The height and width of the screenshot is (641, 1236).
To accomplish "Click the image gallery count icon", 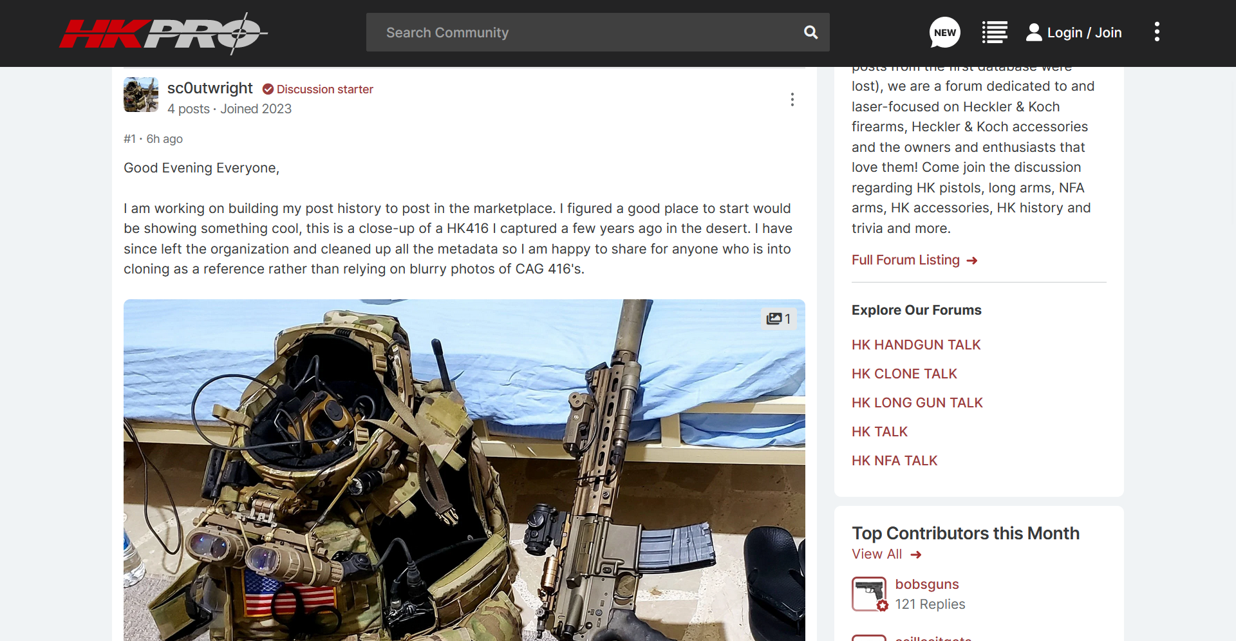I will pyautogui.click(x=778, y=319).
